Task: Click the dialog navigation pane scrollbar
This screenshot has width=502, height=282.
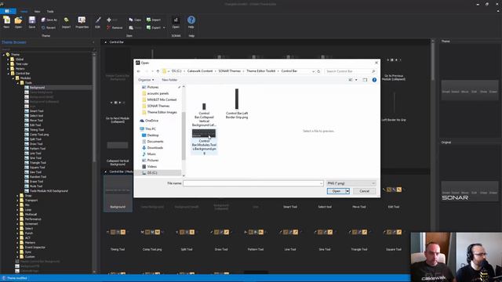Action: pyautogui.click(x=184, y=136)
